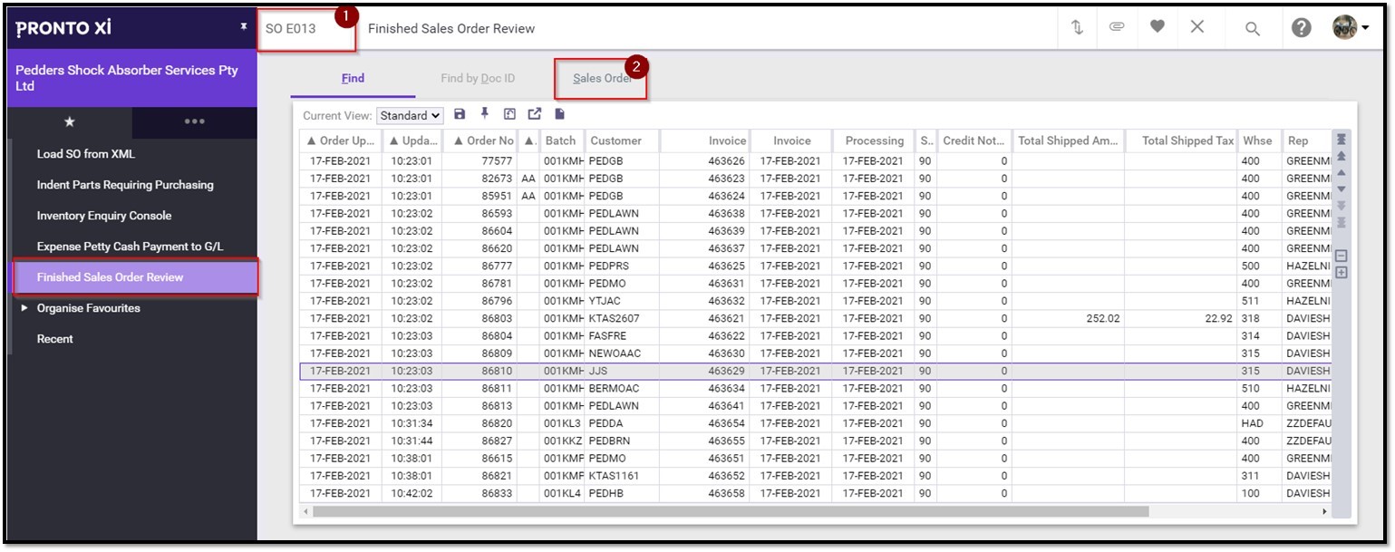
Task: Open the Sales Order tab
Action: [x=602, y=78]
